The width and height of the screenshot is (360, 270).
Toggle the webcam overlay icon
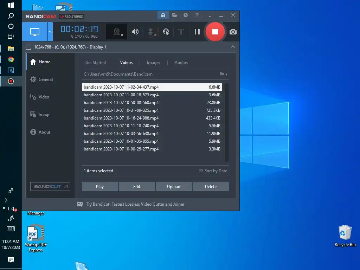coord(117,32)
